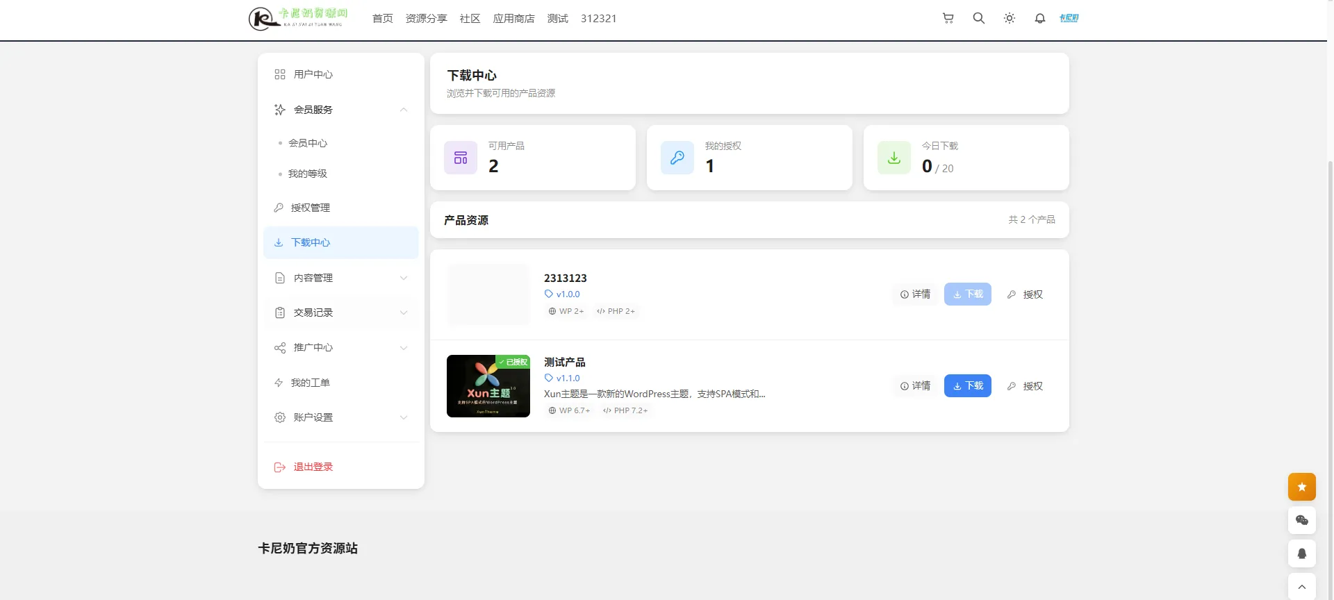Open the notification bell
Viewport: 1334px width, 600px height.
[x=1039, y=19]
